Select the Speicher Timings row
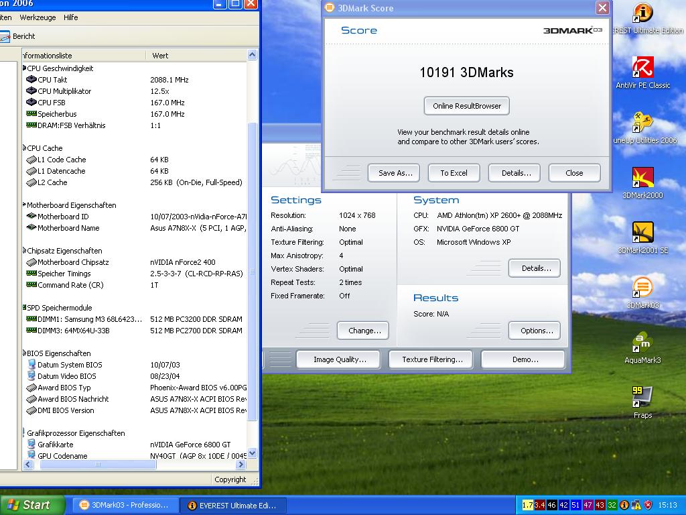This screenshot has height=515, width=686. [x=135, y=274]
